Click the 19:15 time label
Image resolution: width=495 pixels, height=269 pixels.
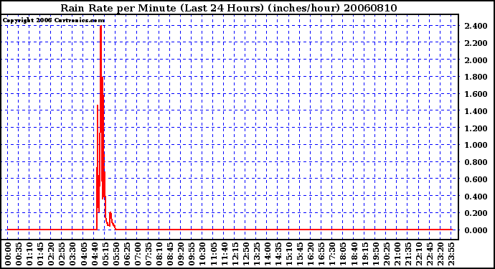click(364, 254)
